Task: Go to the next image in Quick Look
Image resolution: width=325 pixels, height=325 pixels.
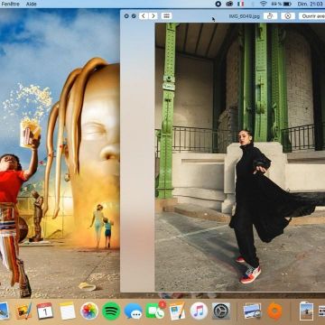Action: [x=153, y=16]
